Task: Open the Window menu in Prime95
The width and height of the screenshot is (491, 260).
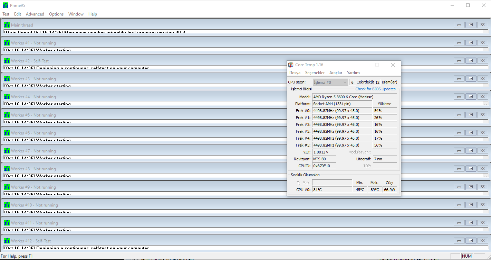Action: point(76,14)
